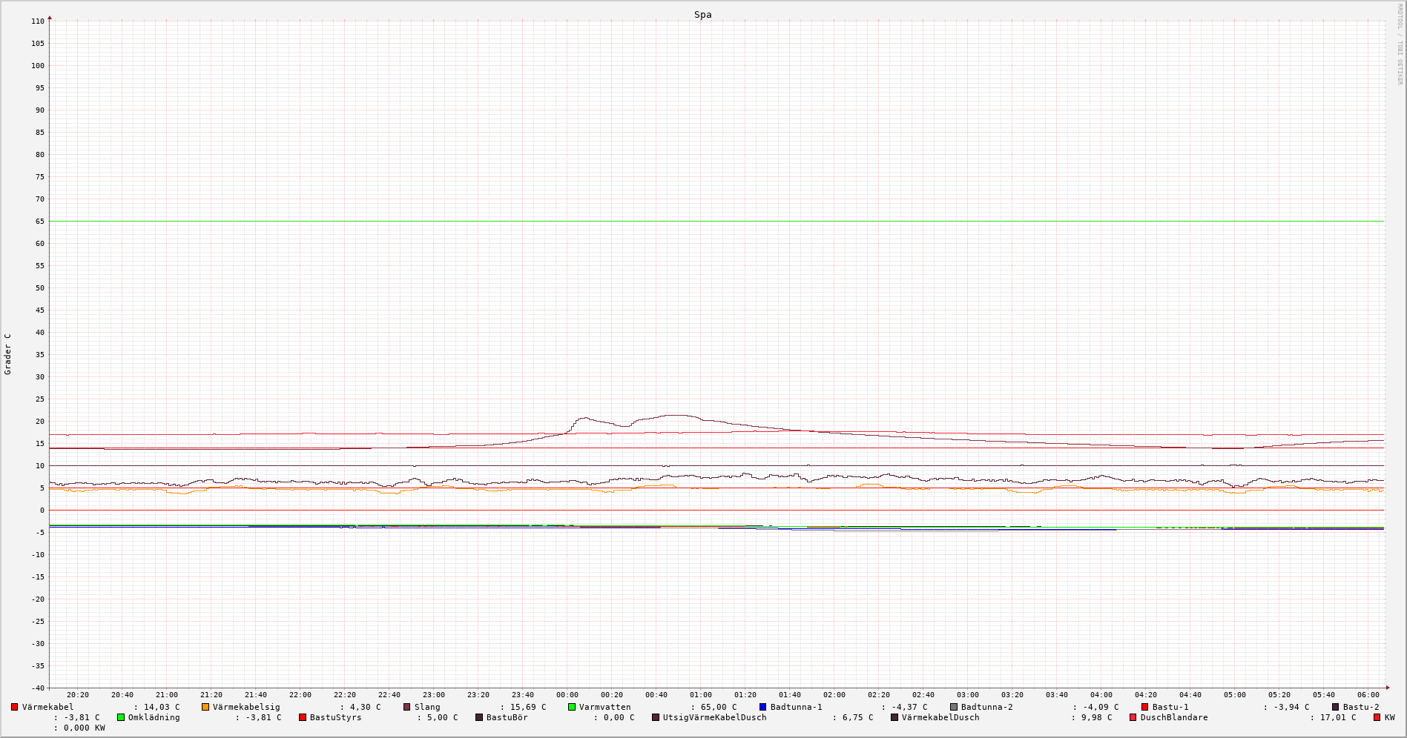
Task: Click the red Värmekabel legend swatch
Action: click(14, 707)
